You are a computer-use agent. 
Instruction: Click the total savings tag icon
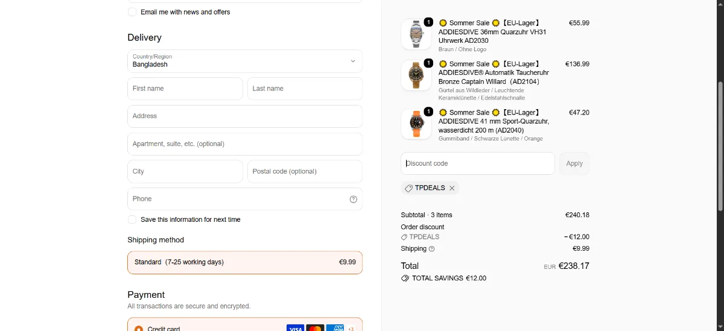click(x=405, y=279)
